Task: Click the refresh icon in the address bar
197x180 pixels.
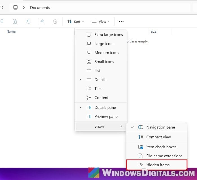Action: pyautogui.click(x=1, y=8)
